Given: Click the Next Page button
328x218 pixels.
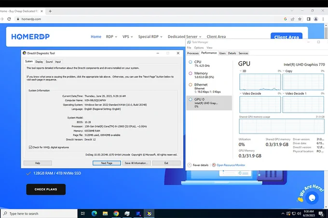Looking at the screenshot, I should (107, 163).
